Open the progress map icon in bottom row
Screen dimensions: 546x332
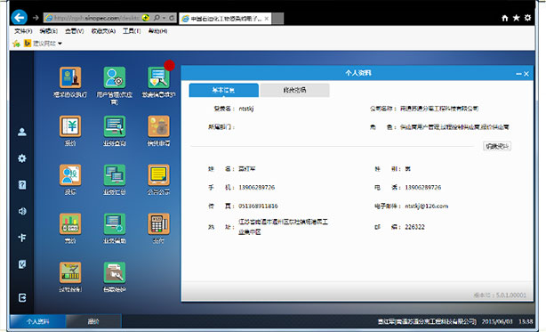70,272
